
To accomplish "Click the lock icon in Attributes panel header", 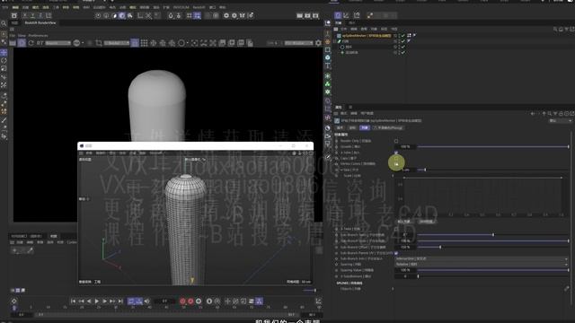I will 561,114.
